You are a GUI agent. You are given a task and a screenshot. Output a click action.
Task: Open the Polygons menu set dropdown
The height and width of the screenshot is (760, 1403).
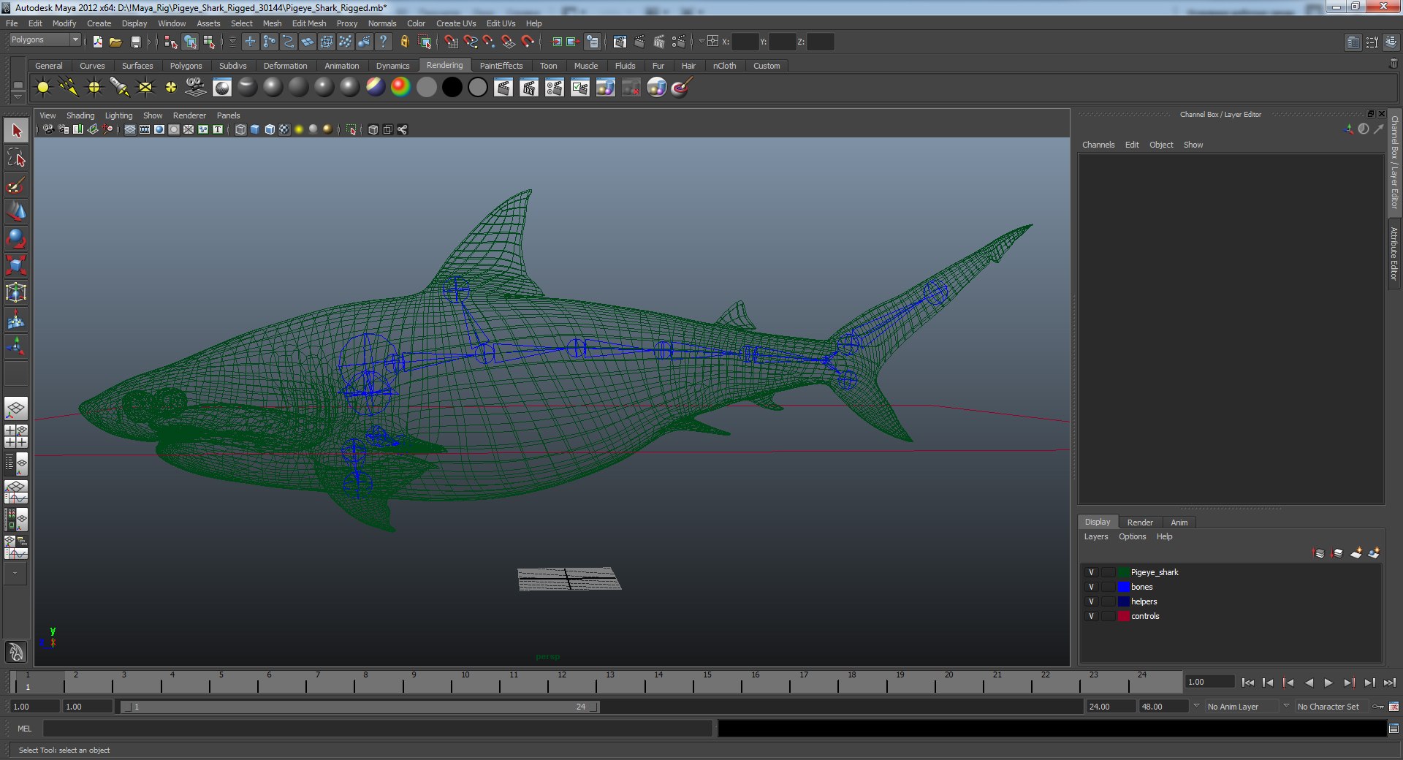[x=44, y=40]
